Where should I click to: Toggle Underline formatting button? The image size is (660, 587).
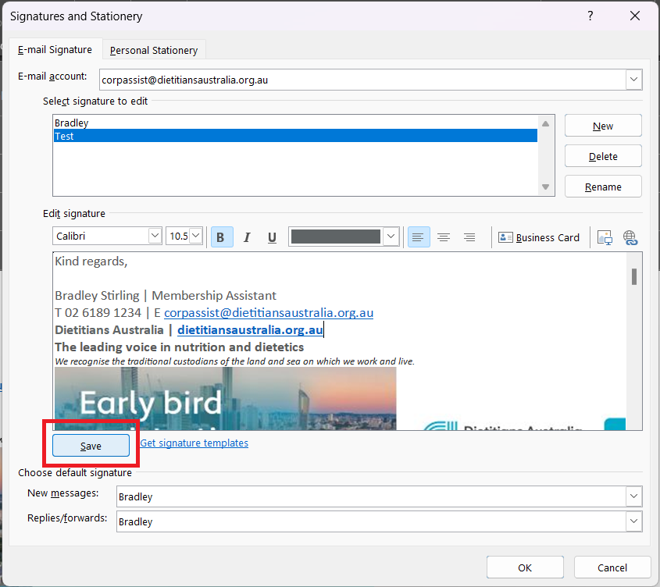point(272,237)
